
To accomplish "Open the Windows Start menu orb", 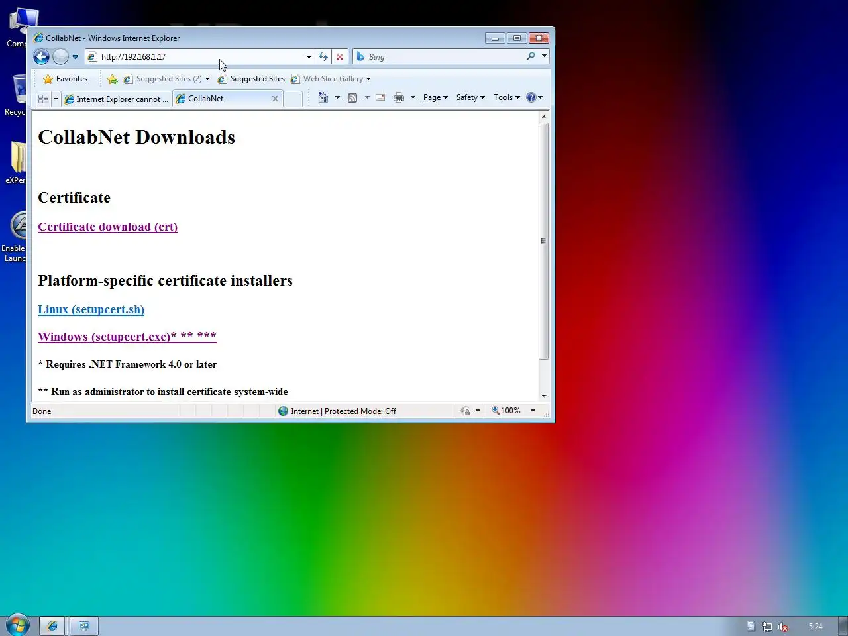I will [17, 625].
